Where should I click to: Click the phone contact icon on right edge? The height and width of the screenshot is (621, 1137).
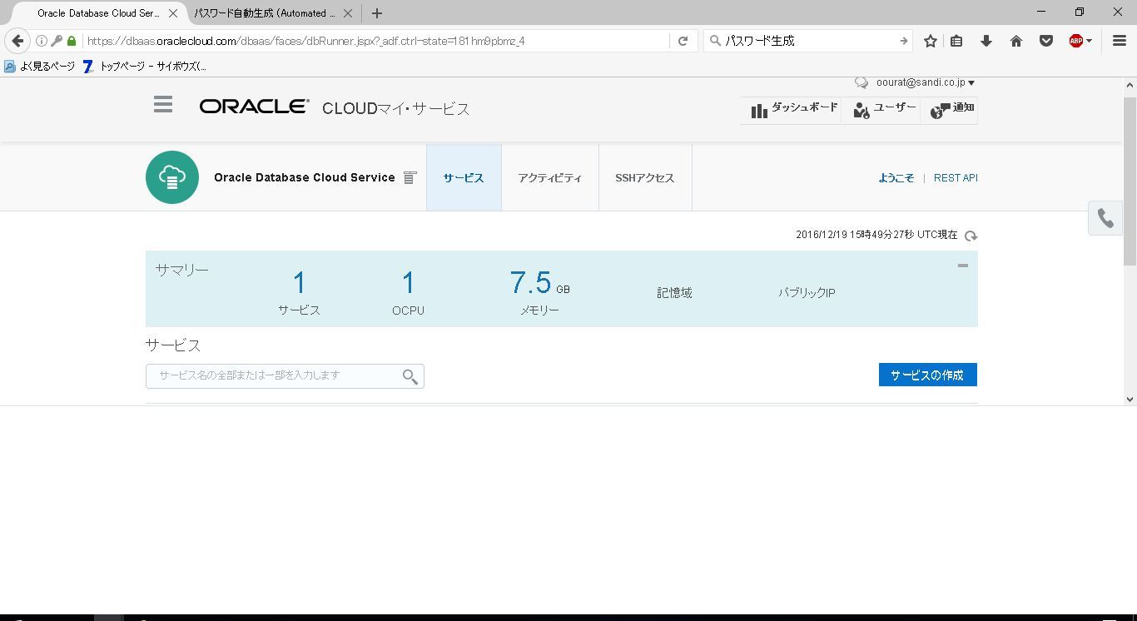pyautogui.click(x=1105, y=218)
